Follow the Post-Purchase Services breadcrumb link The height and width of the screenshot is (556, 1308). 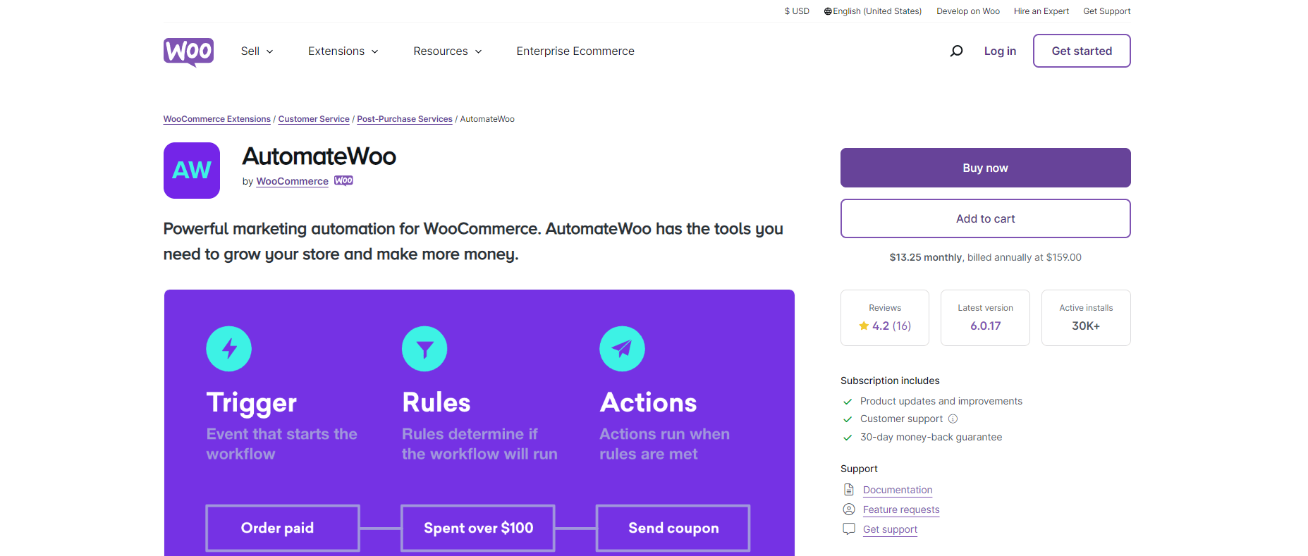tap(404, 118)
